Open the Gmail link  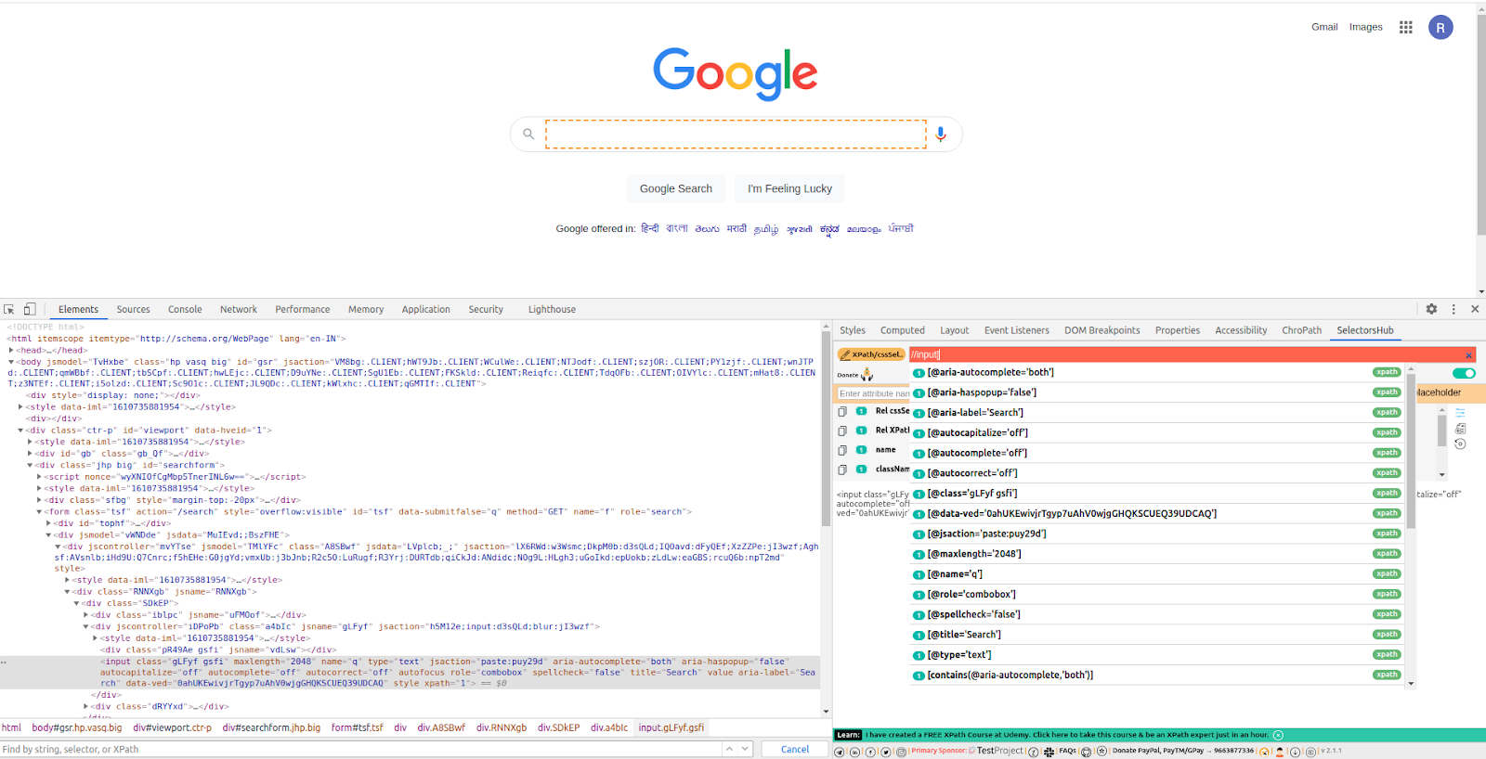[x=1324, y=27]
